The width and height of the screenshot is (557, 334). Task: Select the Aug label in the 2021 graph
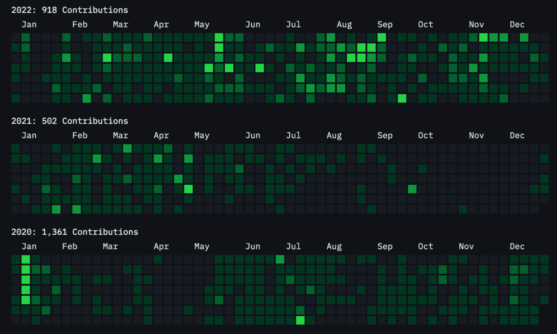tap(334, 136)
